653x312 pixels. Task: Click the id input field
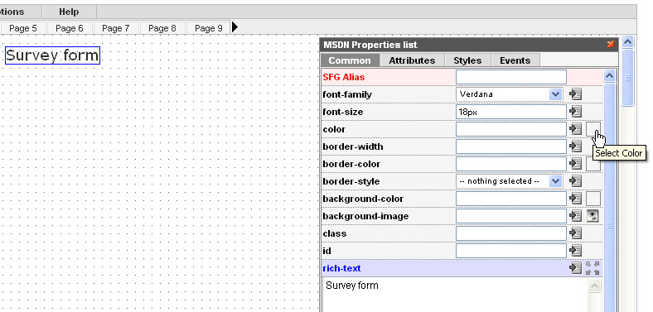click(x=511, y=251)
